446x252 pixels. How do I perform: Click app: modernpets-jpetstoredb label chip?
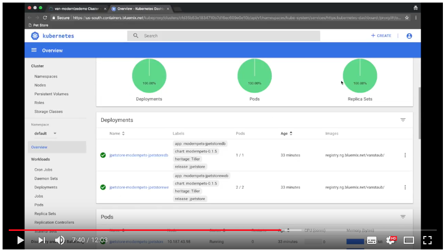pyautogui.click(x=200, y=143)
